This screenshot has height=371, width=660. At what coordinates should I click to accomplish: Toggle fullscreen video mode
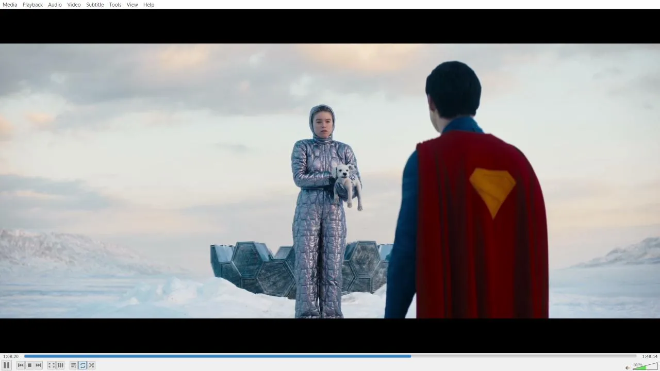coord(52,365)
